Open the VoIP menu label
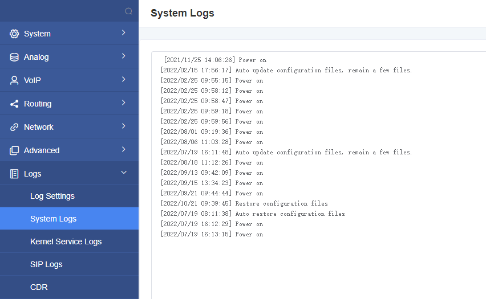 point(33,80)
